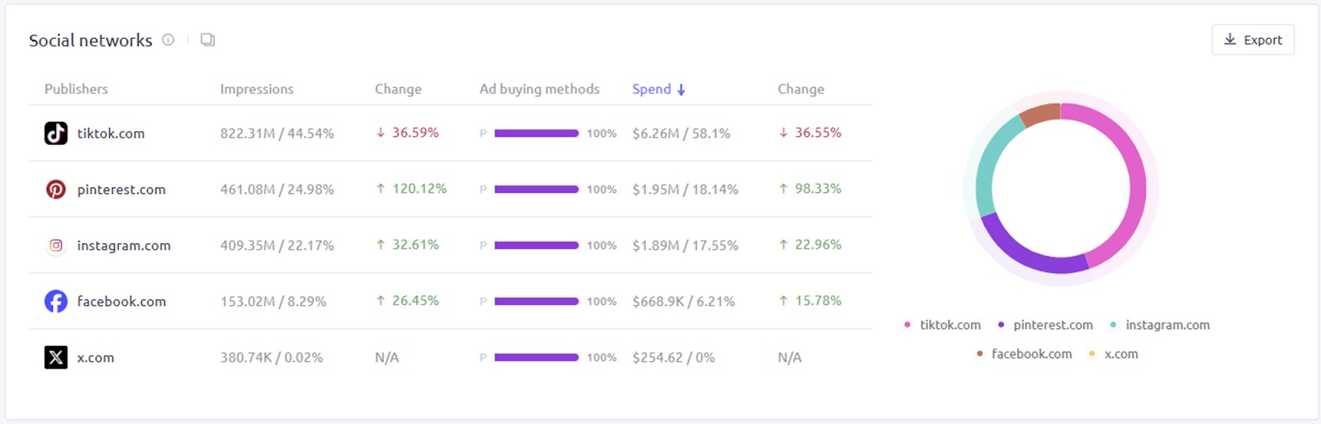Toggle pinterest.com legend item in chart
This screenshot has height=424, width=1321.
[x=1045, y=325]
